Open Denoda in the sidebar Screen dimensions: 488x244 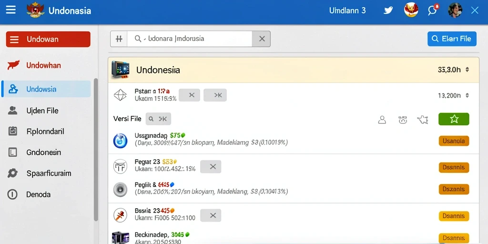pos(38,194)
